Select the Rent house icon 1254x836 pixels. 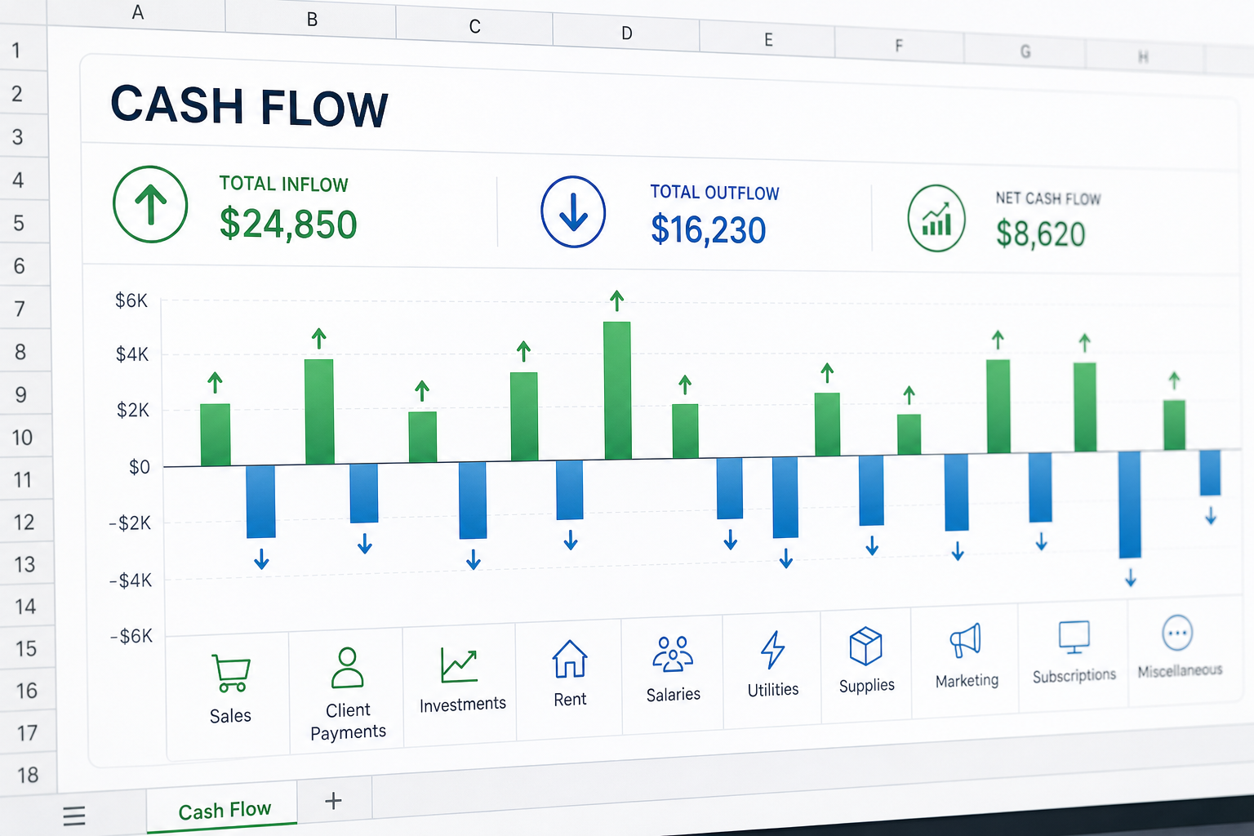570,659
